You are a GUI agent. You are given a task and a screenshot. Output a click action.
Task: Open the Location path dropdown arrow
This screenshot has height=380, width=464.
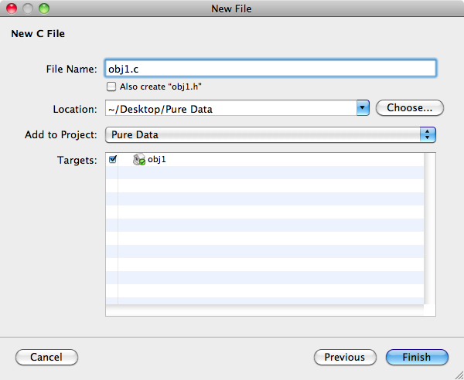363,108
